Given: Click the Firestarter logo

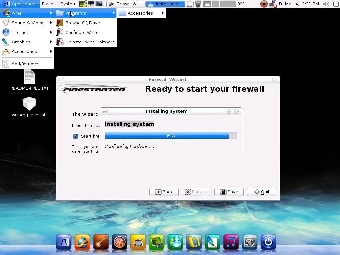Looking at the screenshot, I should click(92, 89).
